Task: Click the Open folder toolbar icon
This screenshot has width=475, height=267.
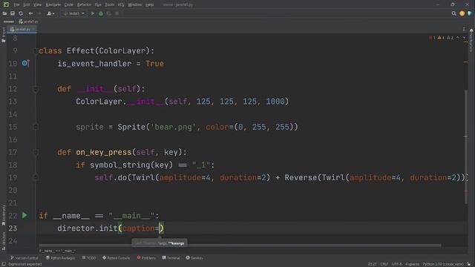Action: (5, 13)
